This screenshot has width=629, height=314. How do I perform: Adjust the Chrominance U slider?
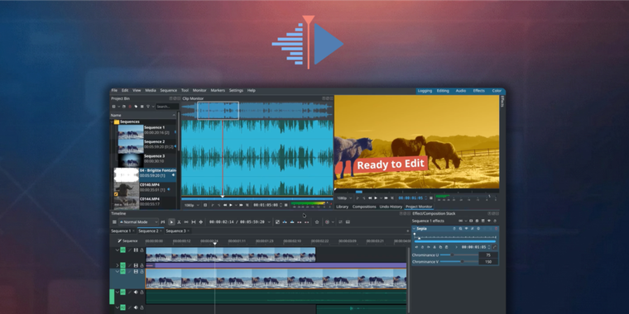(x=460, y=255)
